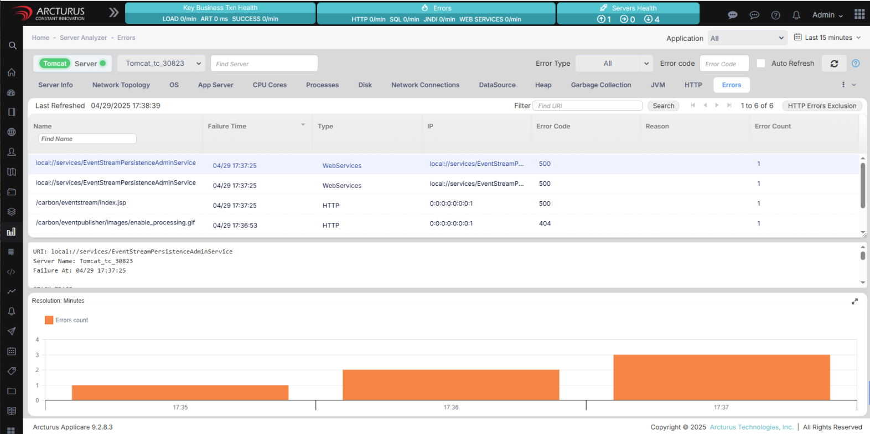Open the globe icon in sidebar
Viewport: 870px width, 434px height.
(11, 132)
